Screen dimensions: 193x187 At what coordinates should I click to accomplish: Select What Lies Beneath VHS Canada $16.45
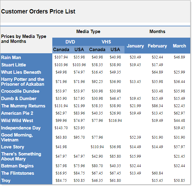coord(97,72)
